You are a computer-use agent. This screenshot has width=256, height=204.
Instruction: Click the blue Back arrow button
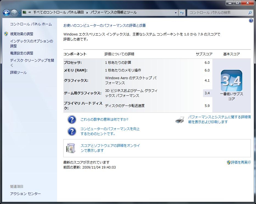tap(6, 13)
